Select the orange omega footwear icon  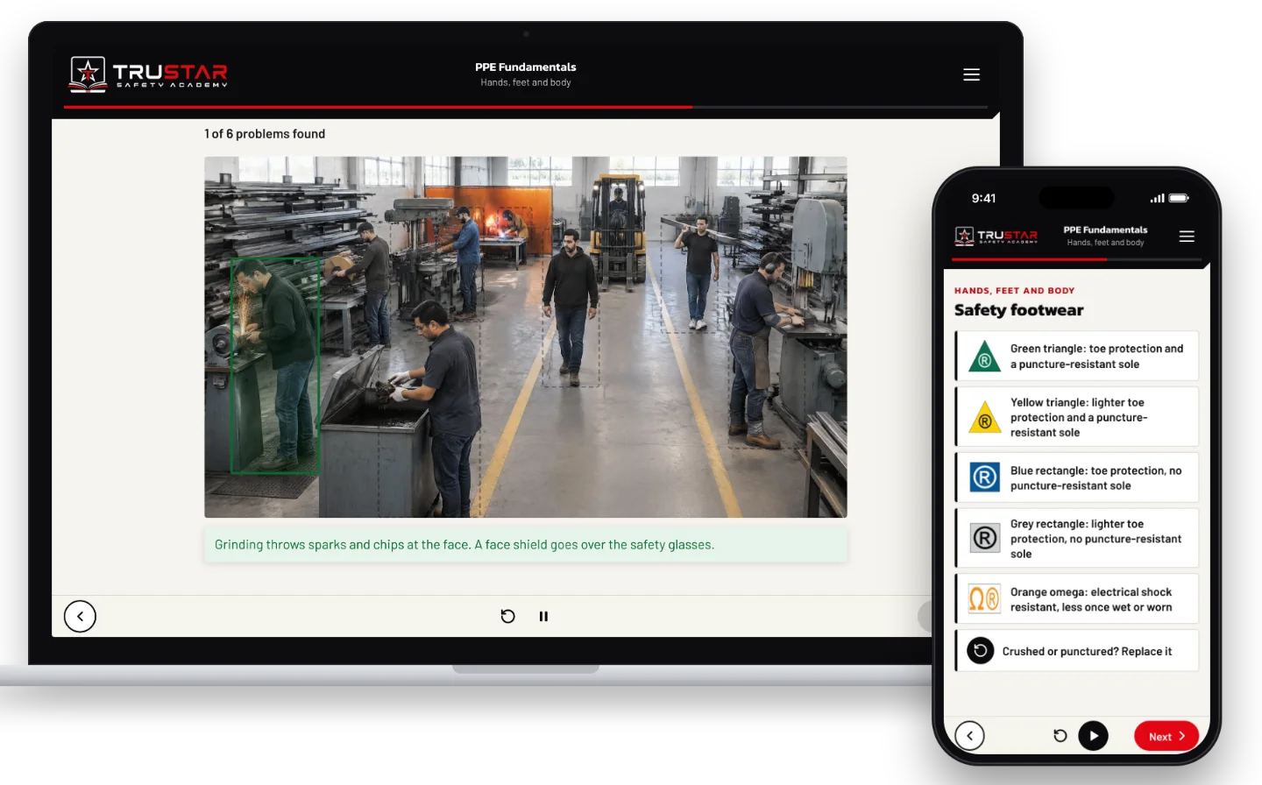coord(984,599)
